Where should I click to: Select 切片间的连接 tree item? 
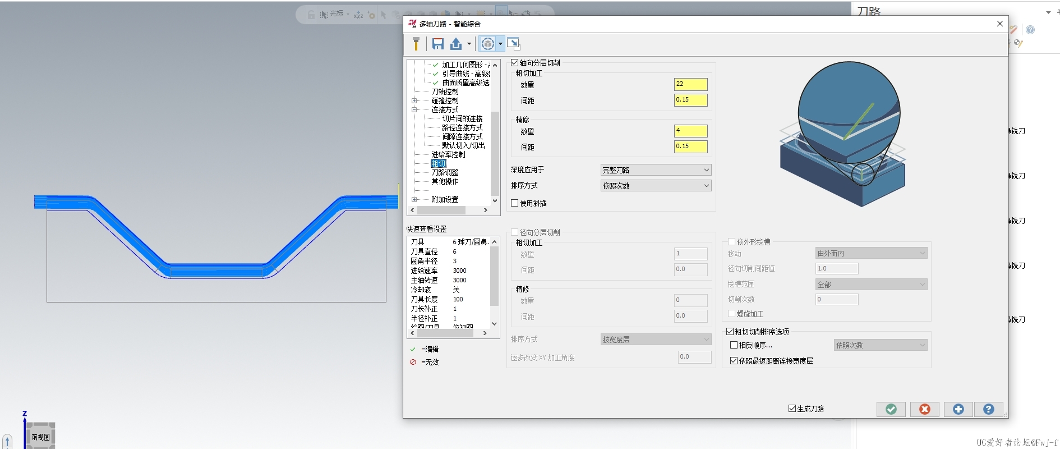(x=462, y=118)
